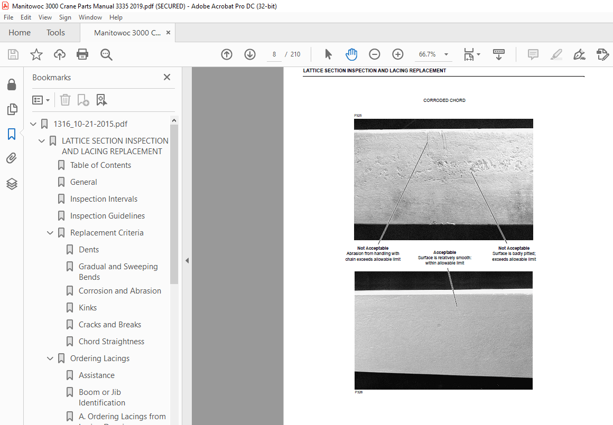The width and height of the screenshot is (613, 425).
Task: Collapse the Replacement Criteria bookmark
Action: 50,233
